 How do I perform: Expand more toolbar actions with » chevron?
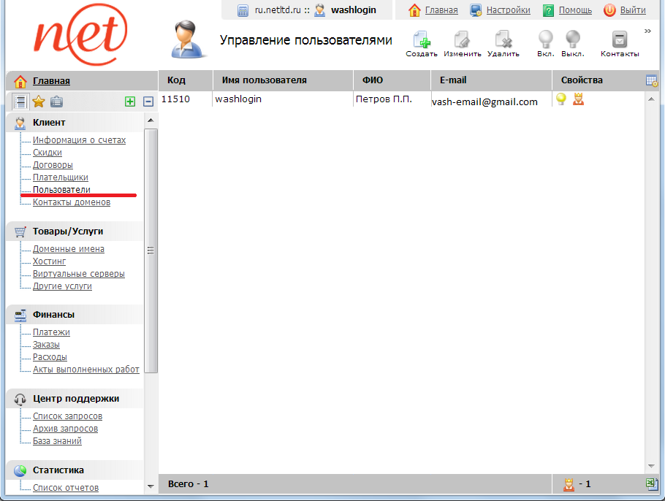tap(647, 31)
